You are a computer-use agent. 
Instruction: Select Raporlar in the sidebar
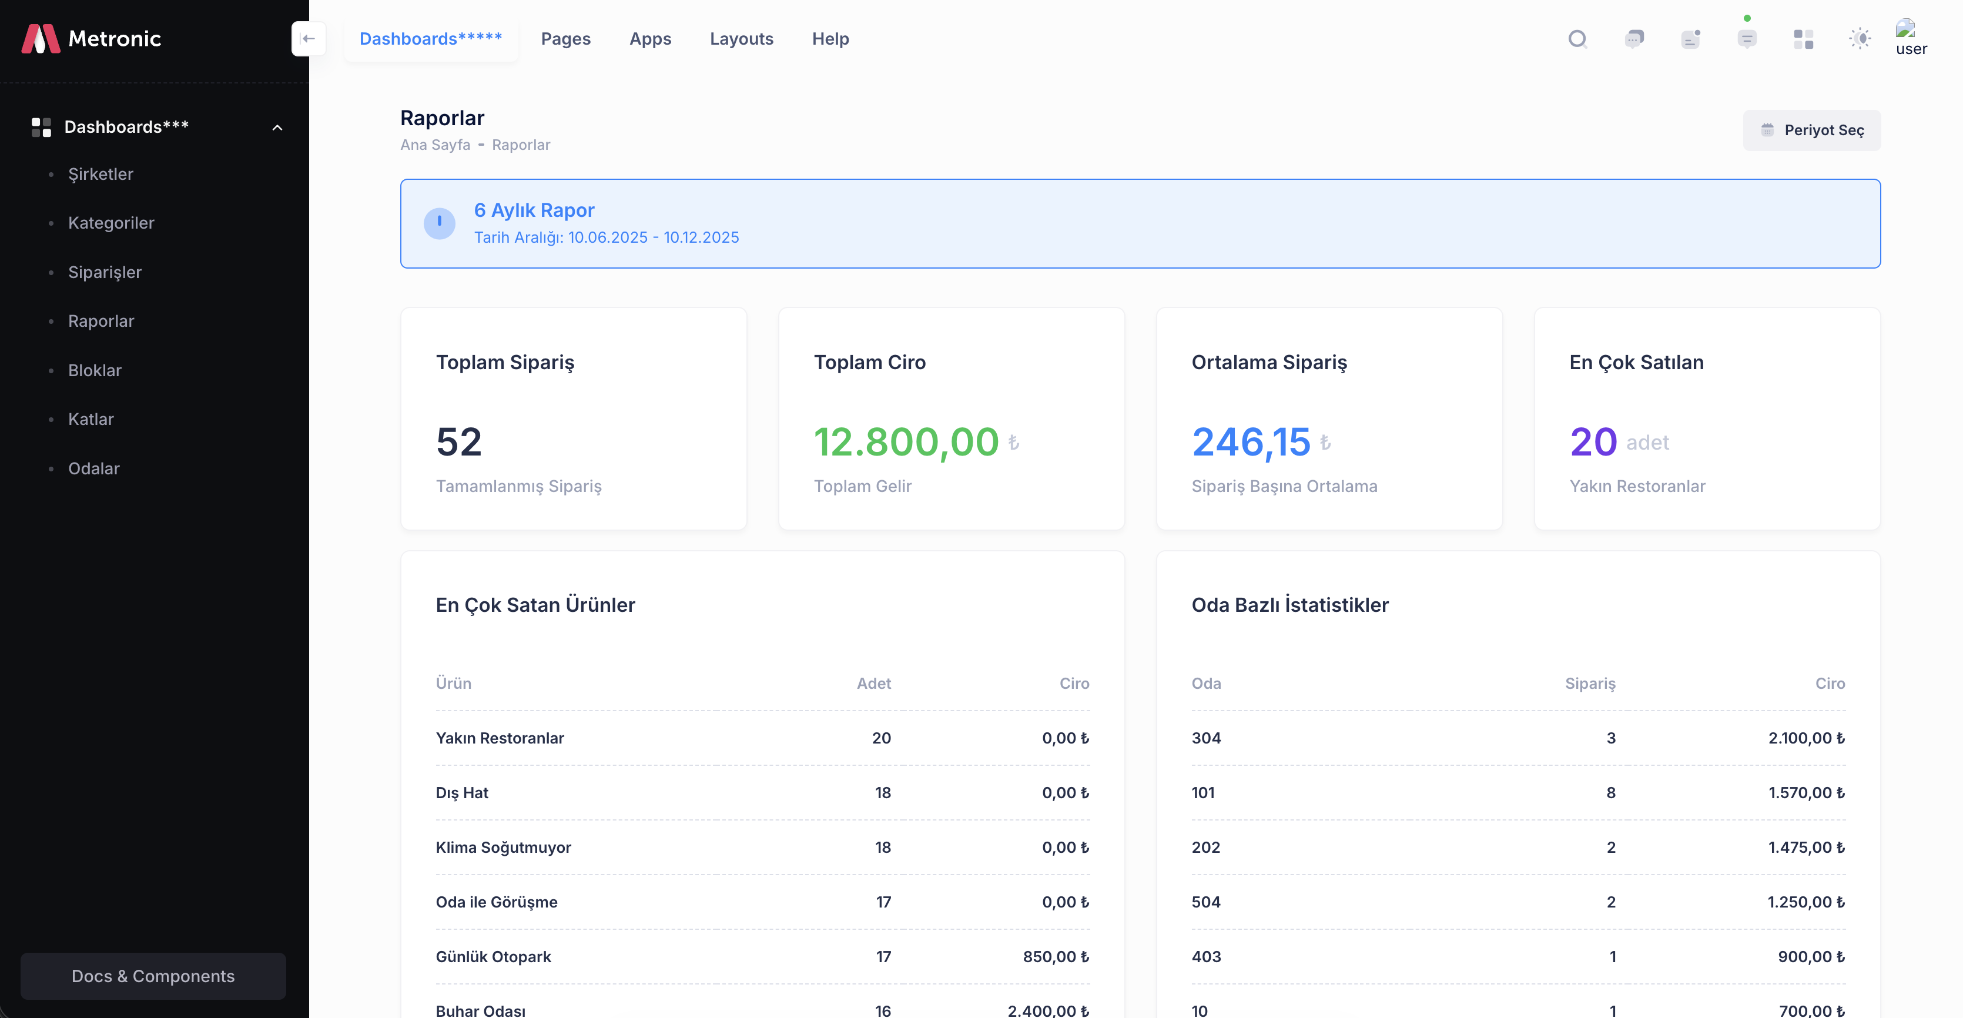101,321
